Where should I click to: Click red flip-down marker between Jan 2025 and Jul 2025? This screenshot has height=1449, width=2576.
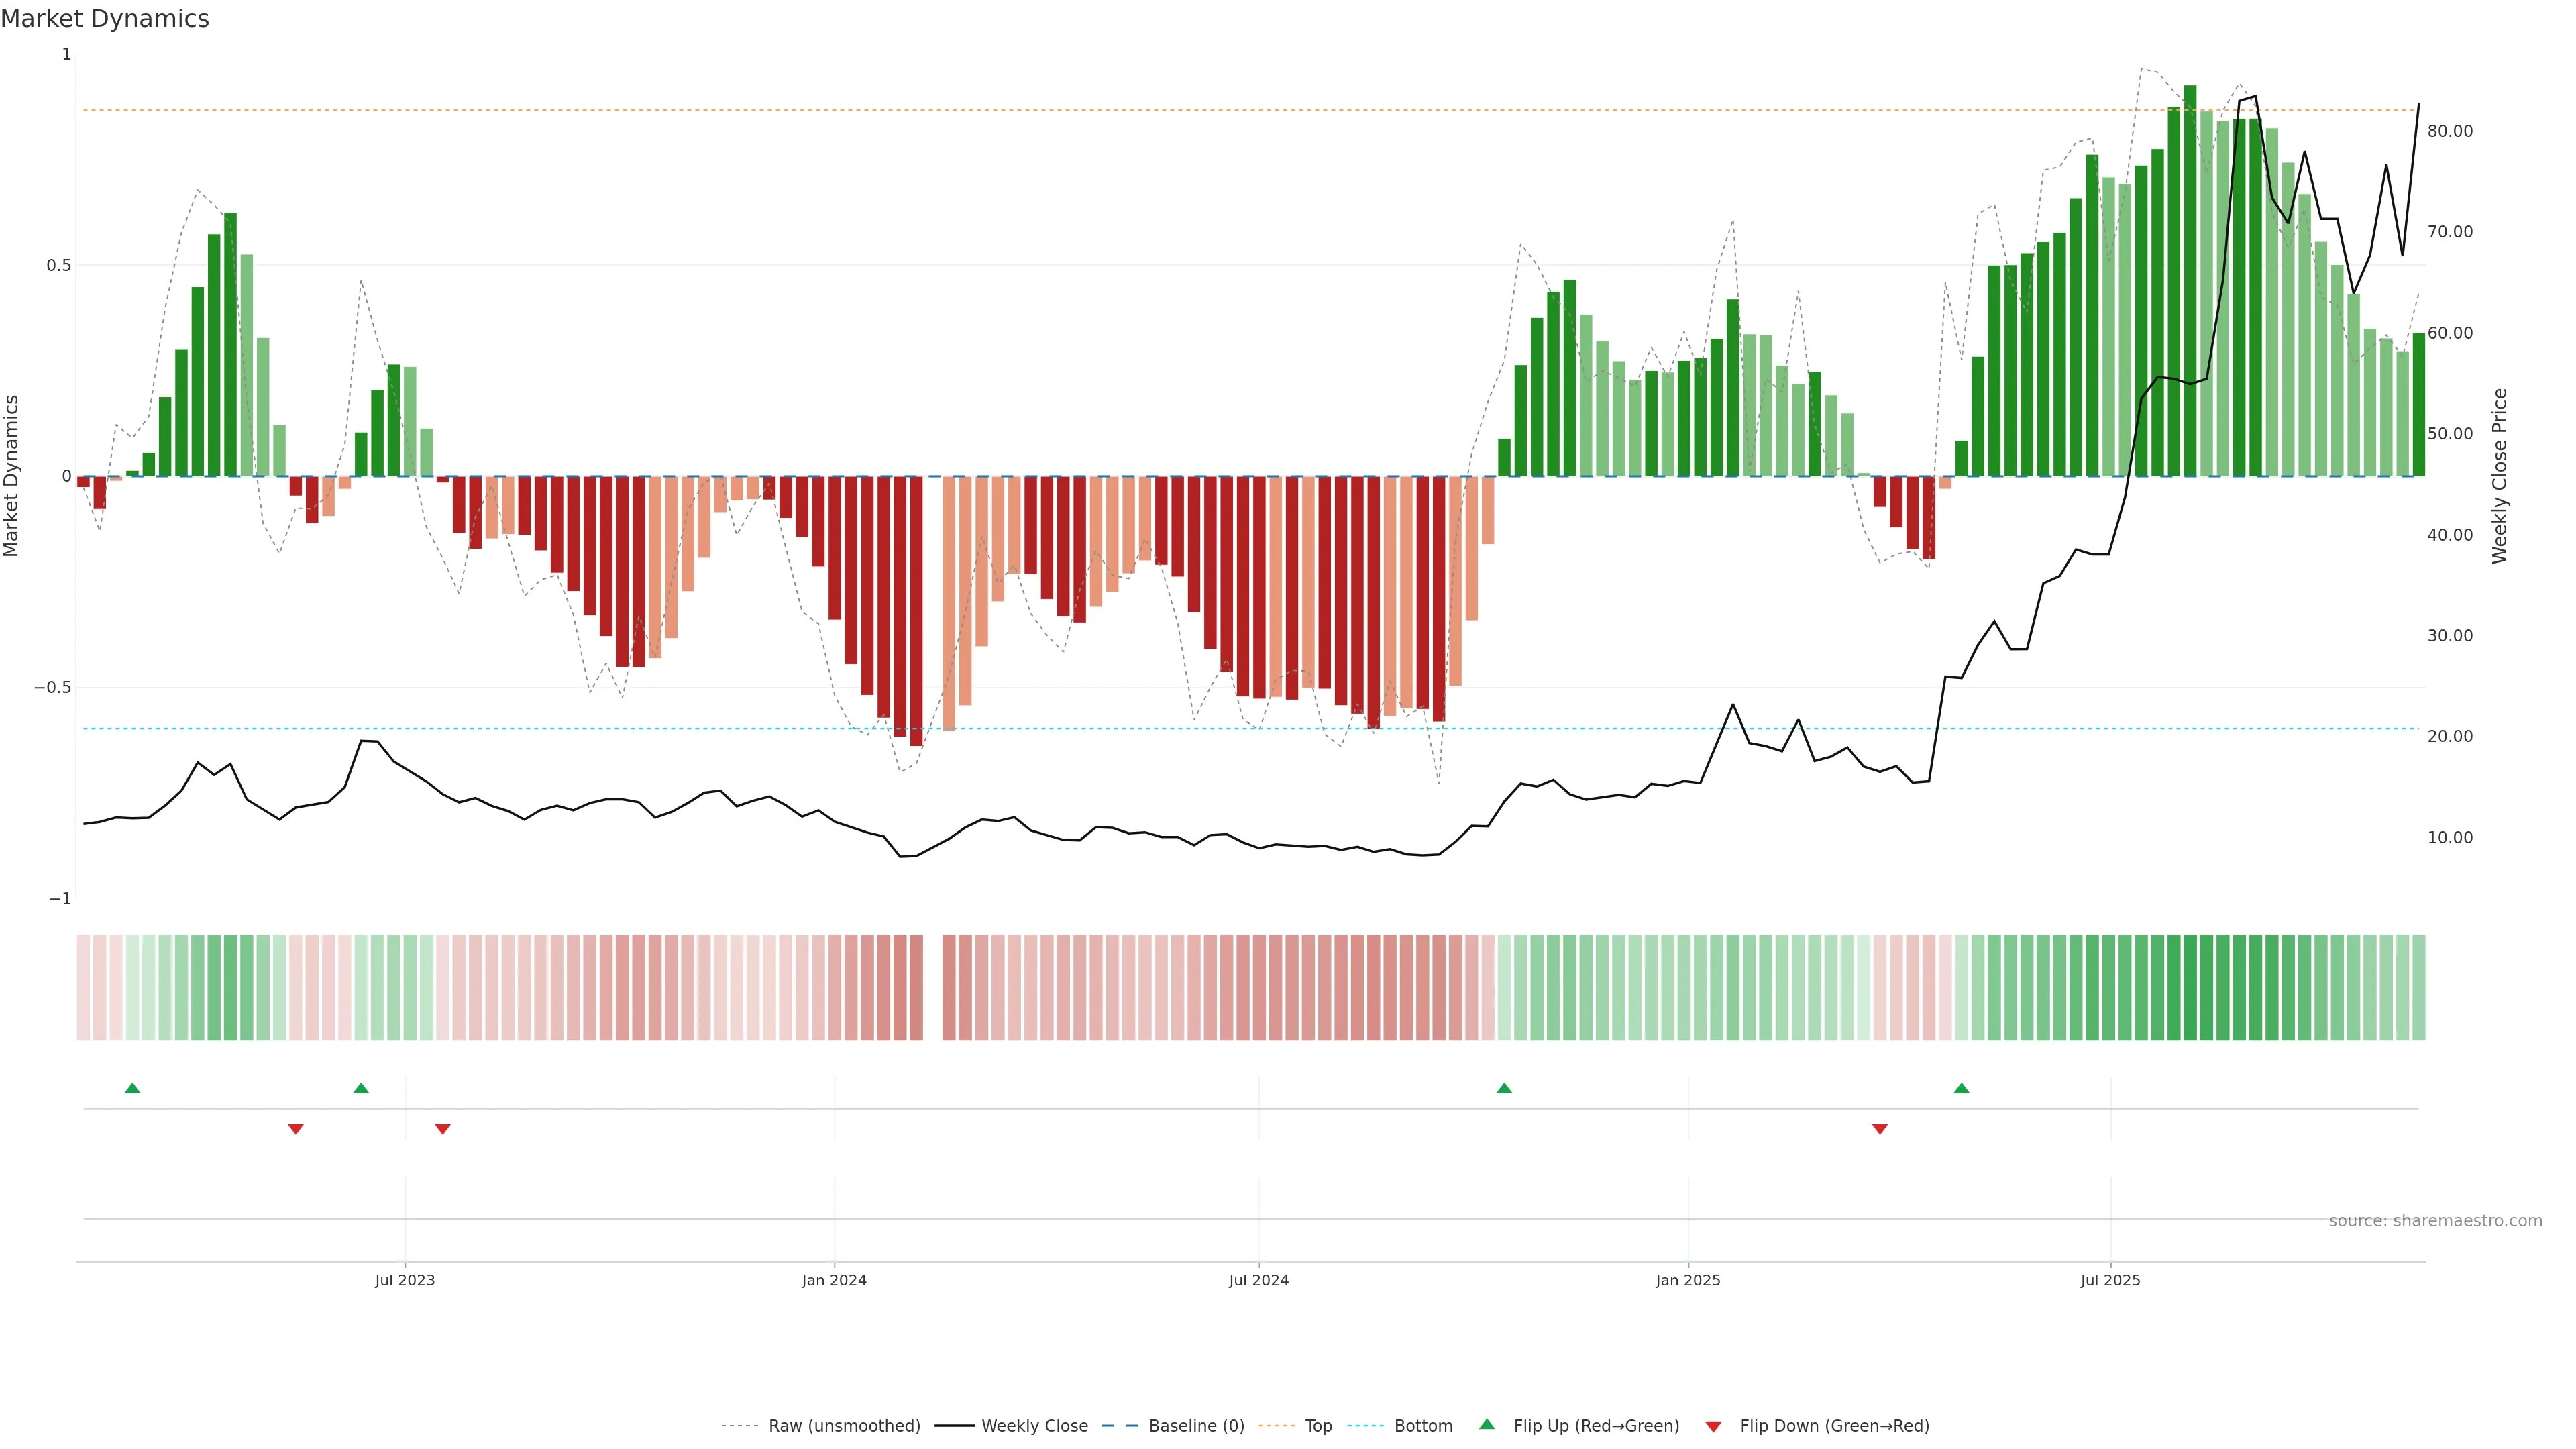click(x=1880, y=1129)
